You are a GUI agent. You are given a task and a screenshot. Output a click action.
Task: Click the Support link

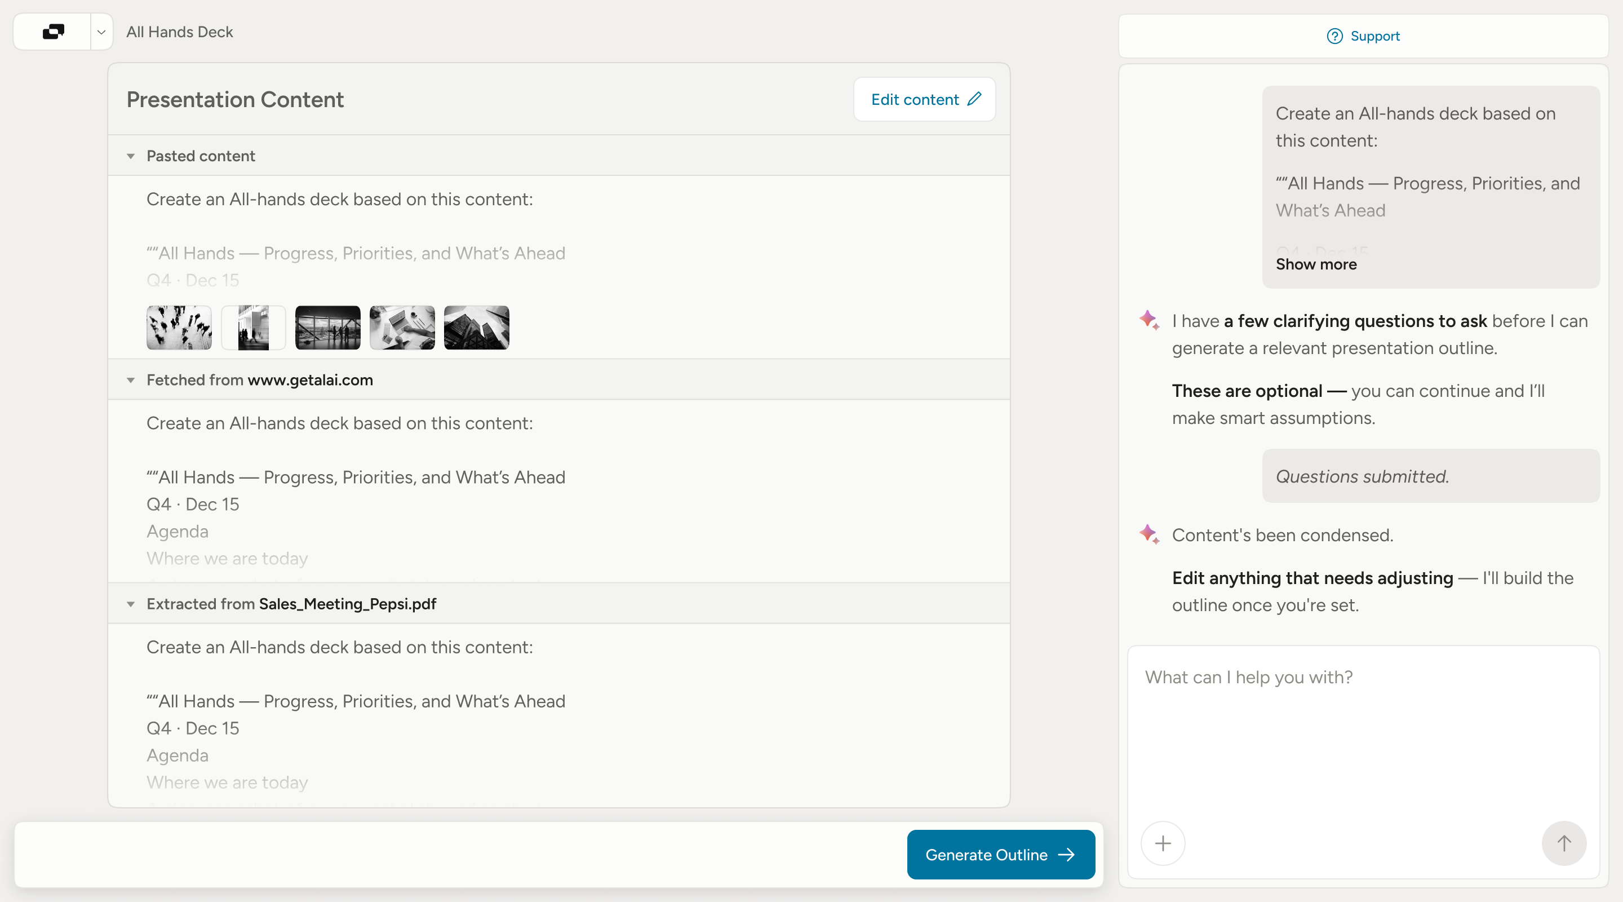1375,36
